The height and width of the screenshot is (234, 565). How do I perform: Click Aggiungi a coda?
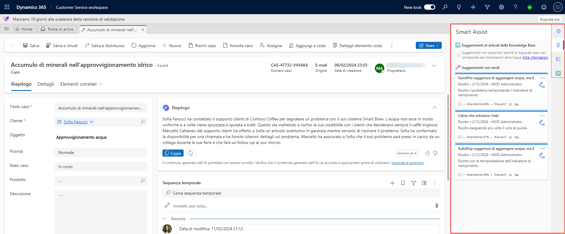coord(307,45)
